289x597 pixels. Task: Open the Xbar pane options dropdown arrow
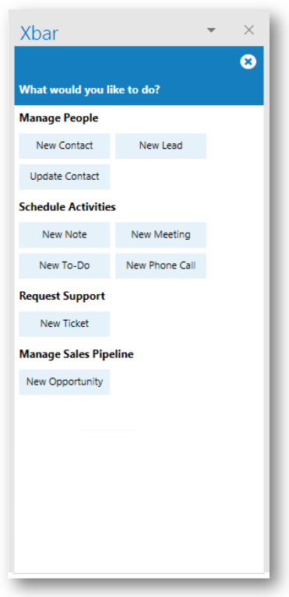[211, 30]
